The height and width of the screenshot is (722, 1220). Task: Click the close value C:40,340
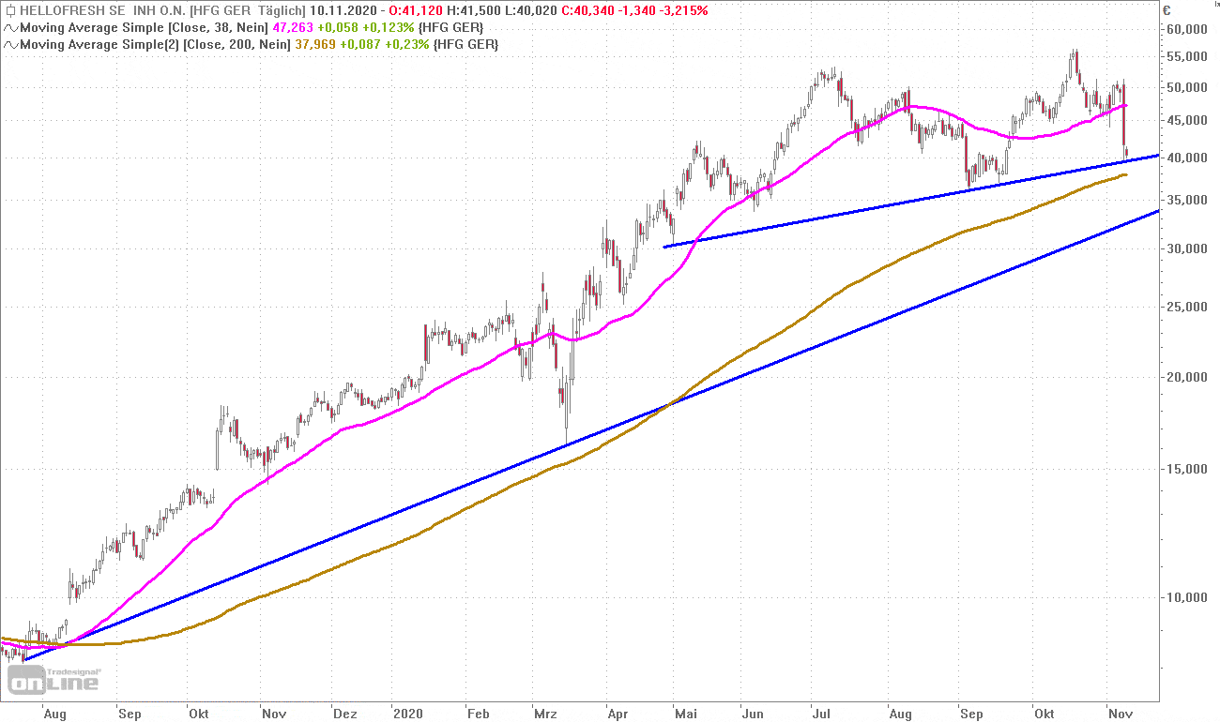pyautogui.click(x=587, y=11)
